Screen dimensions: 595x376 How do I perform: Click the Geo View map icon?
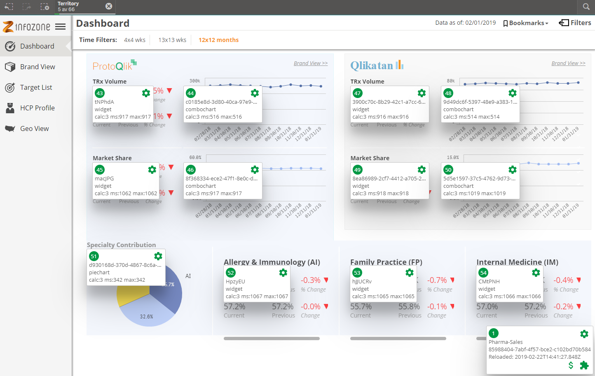click(10, 128)
